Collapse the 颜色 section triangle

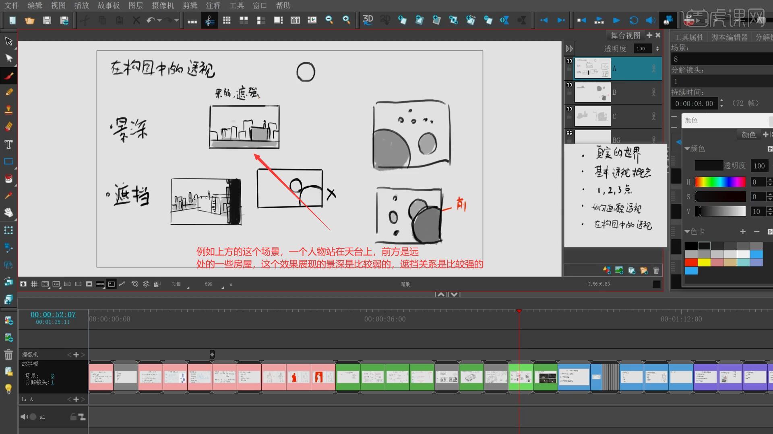(x=687, y=149)
